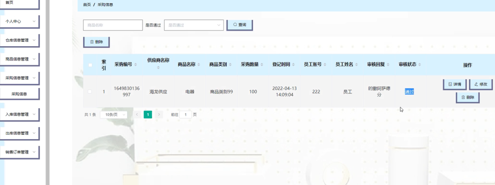Screen dimensions: 495x185
Task: Click purchase number 1649830136997 cell
Action: pyautogui.click(x=127, y=92)
